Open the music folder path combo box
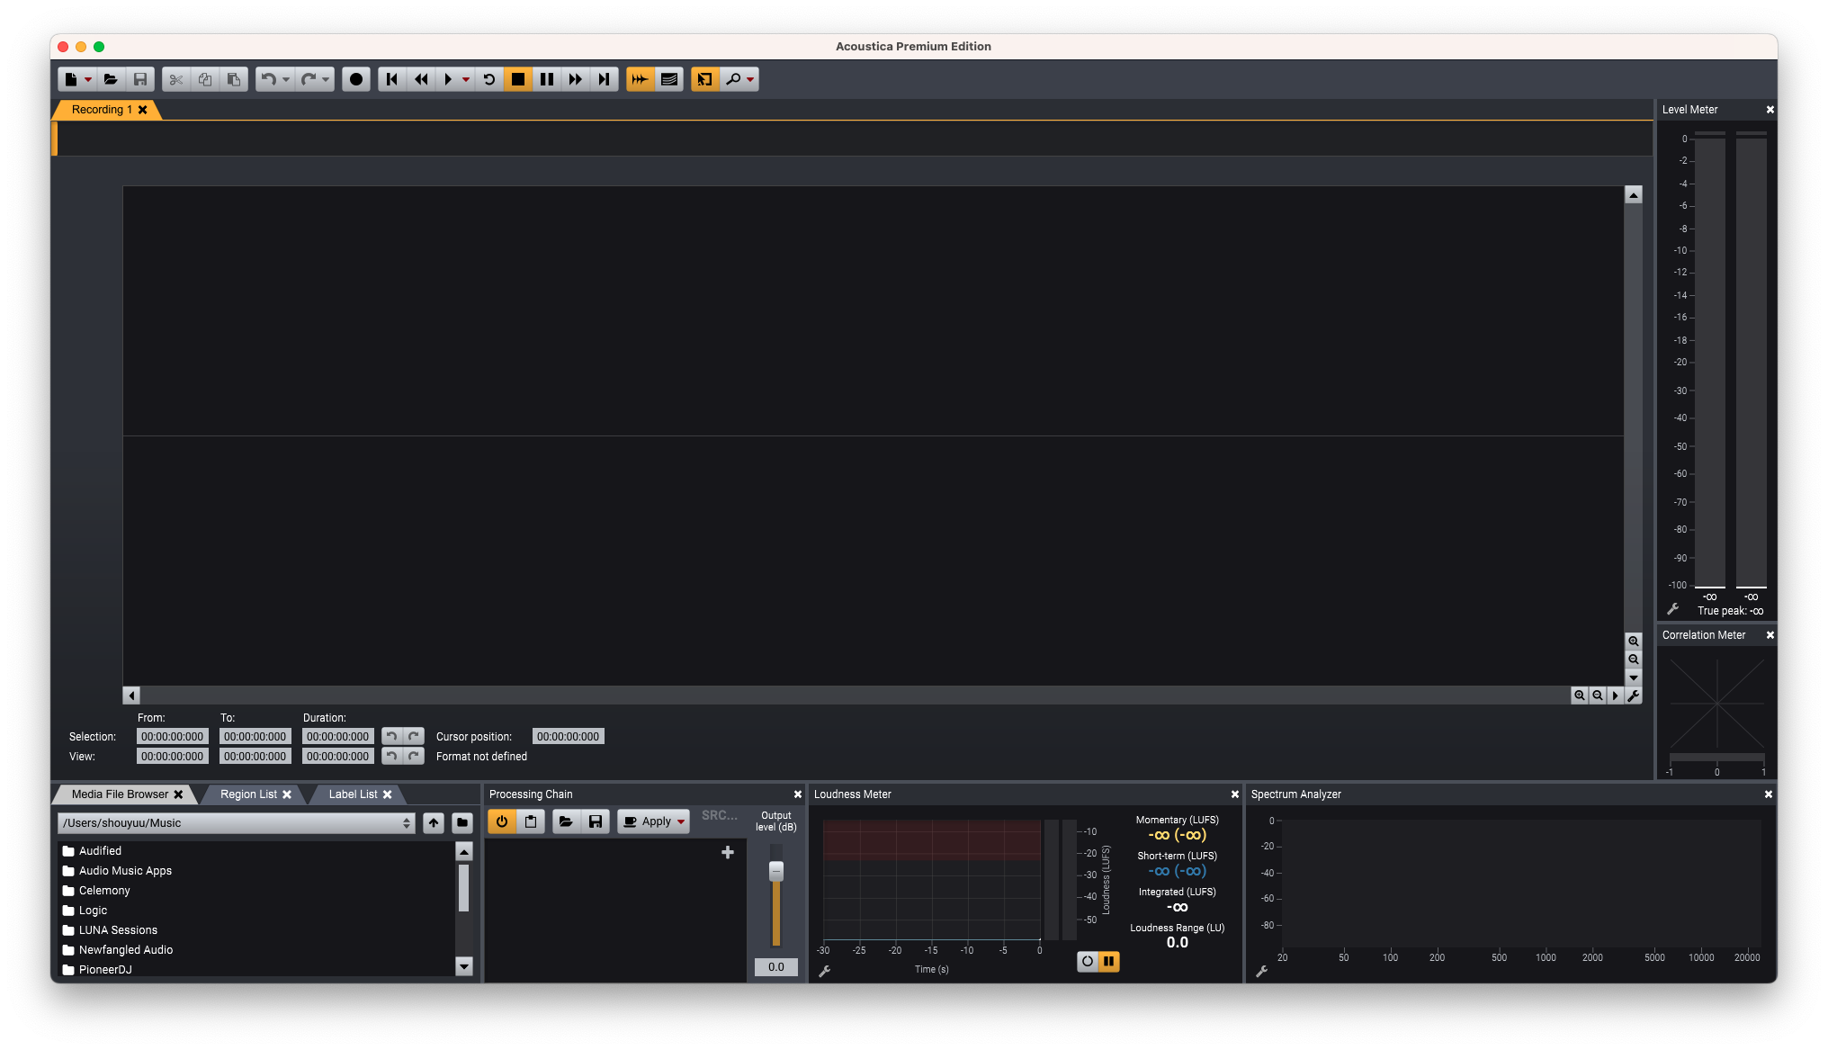 tap(236, 823)
